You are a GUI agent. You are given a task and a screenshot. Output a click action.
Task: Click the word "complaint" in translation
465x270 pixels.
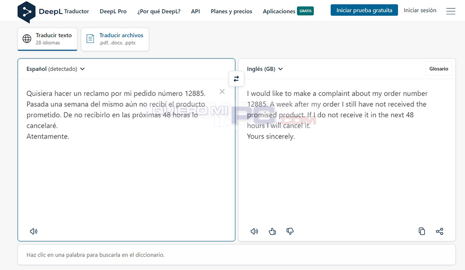335,93
